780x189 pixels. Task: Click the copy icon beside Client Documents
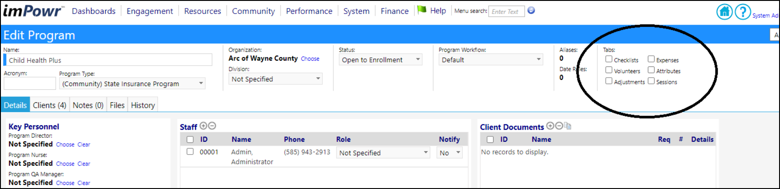pos(568,126)
